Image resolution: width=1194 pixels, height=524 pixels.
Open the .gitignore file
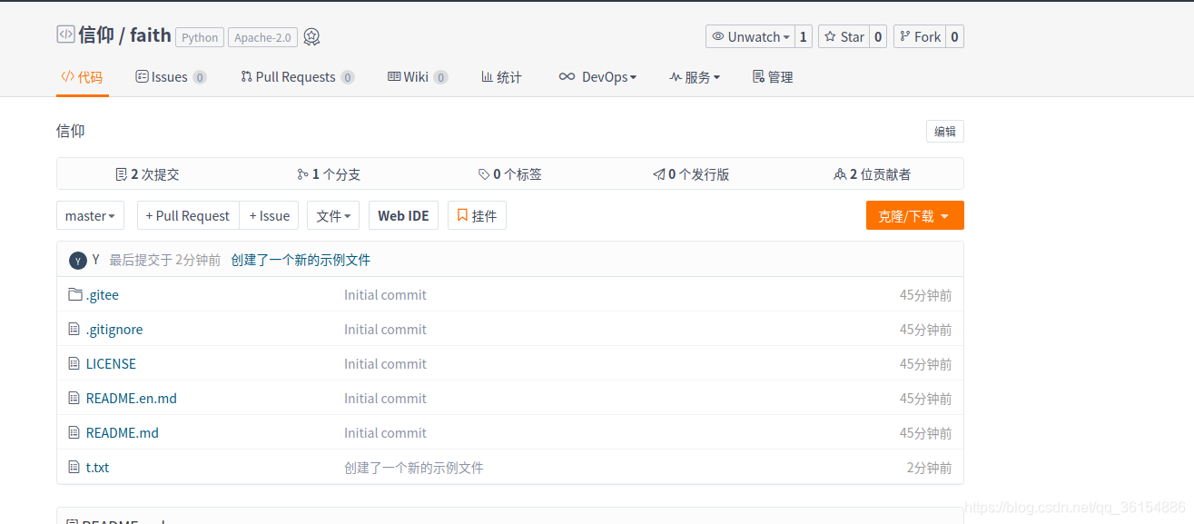tap(114, 329)
